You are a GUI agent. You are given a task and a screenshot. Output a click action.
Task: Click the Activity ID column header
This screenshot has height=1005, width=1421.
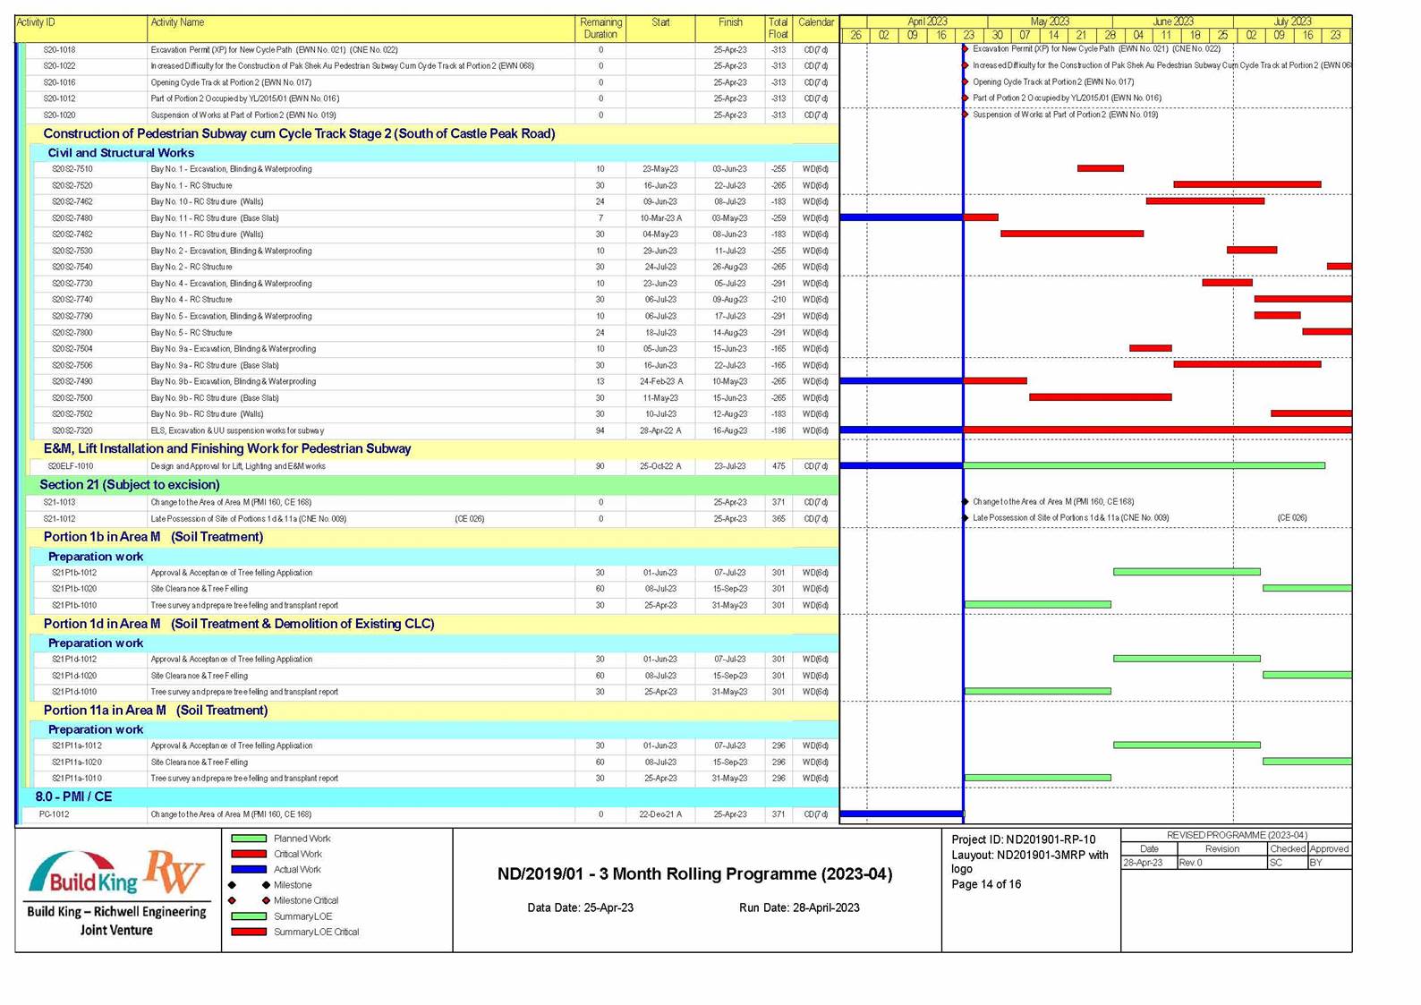pyautogui.click(x=81, y=28)
